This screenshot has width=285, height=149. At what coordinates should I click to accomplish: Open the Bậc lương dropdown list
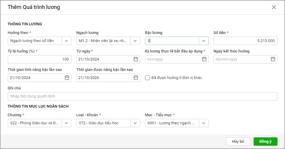click(204, 41)
